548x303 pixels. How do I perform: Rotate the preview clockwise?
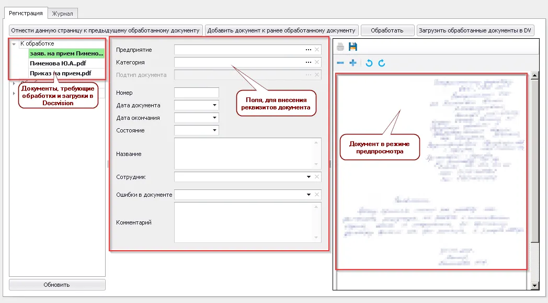tap(382, 63)
